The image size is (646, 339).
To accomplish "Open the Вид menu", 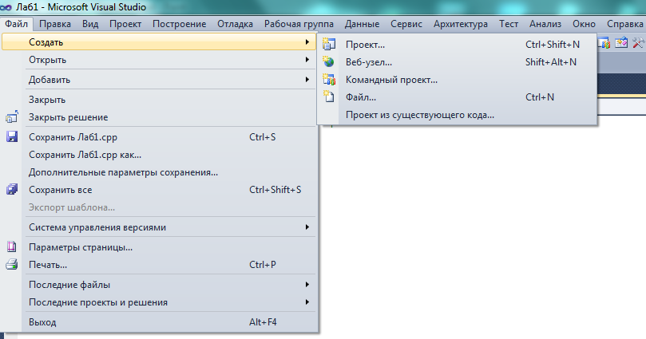I will point(90,24).
